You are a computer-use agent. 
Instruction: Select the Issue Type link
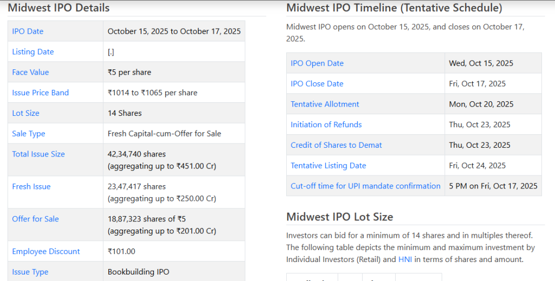30,272
